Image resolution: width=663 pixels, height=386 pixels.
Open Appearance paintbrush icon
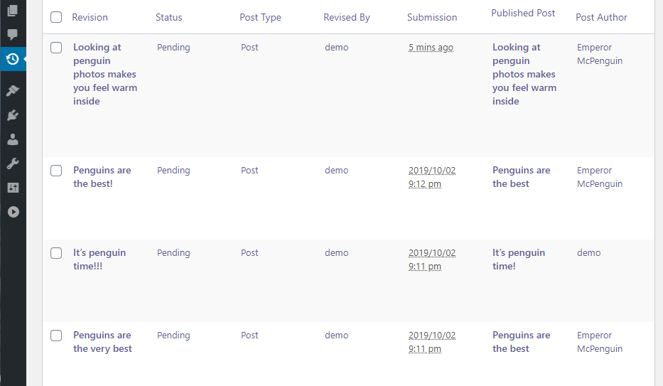point(13,91)
